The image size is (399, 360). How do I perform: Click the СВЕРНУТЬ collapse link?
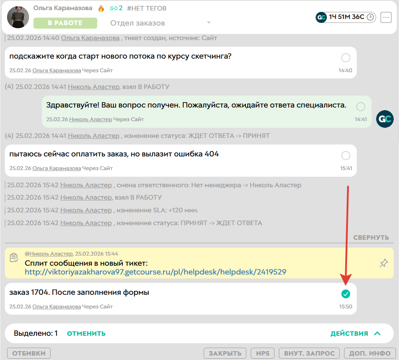371,238
